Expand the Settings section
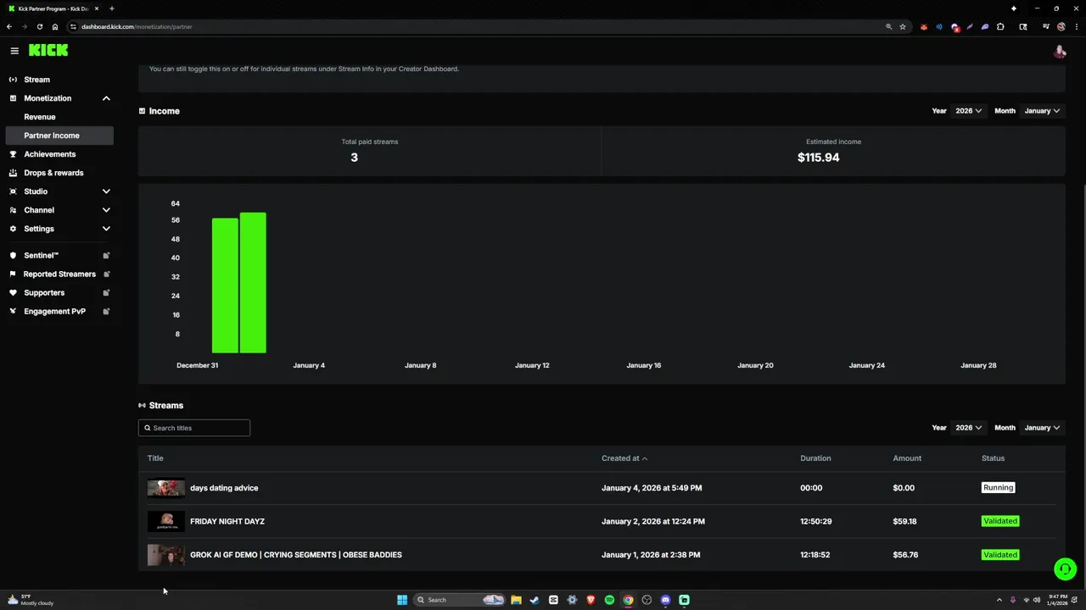 pos(106,229)
